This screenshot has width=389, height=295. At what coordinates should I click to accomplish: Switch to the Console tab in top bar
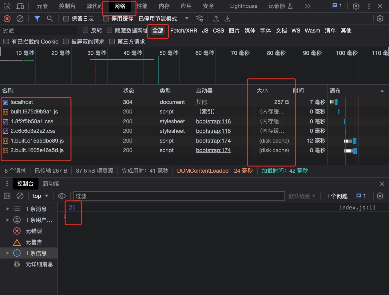pyautogui.click(x=67, y=6)
